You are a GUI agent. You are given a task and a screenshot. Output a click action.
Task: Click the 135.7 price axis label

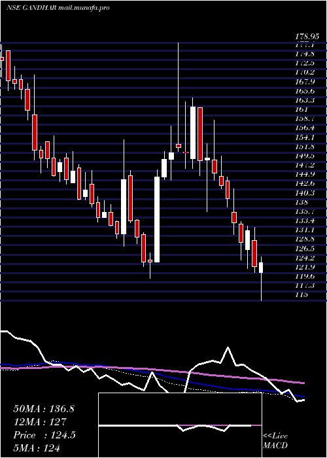pyautogui.click(x=305, y=211)
